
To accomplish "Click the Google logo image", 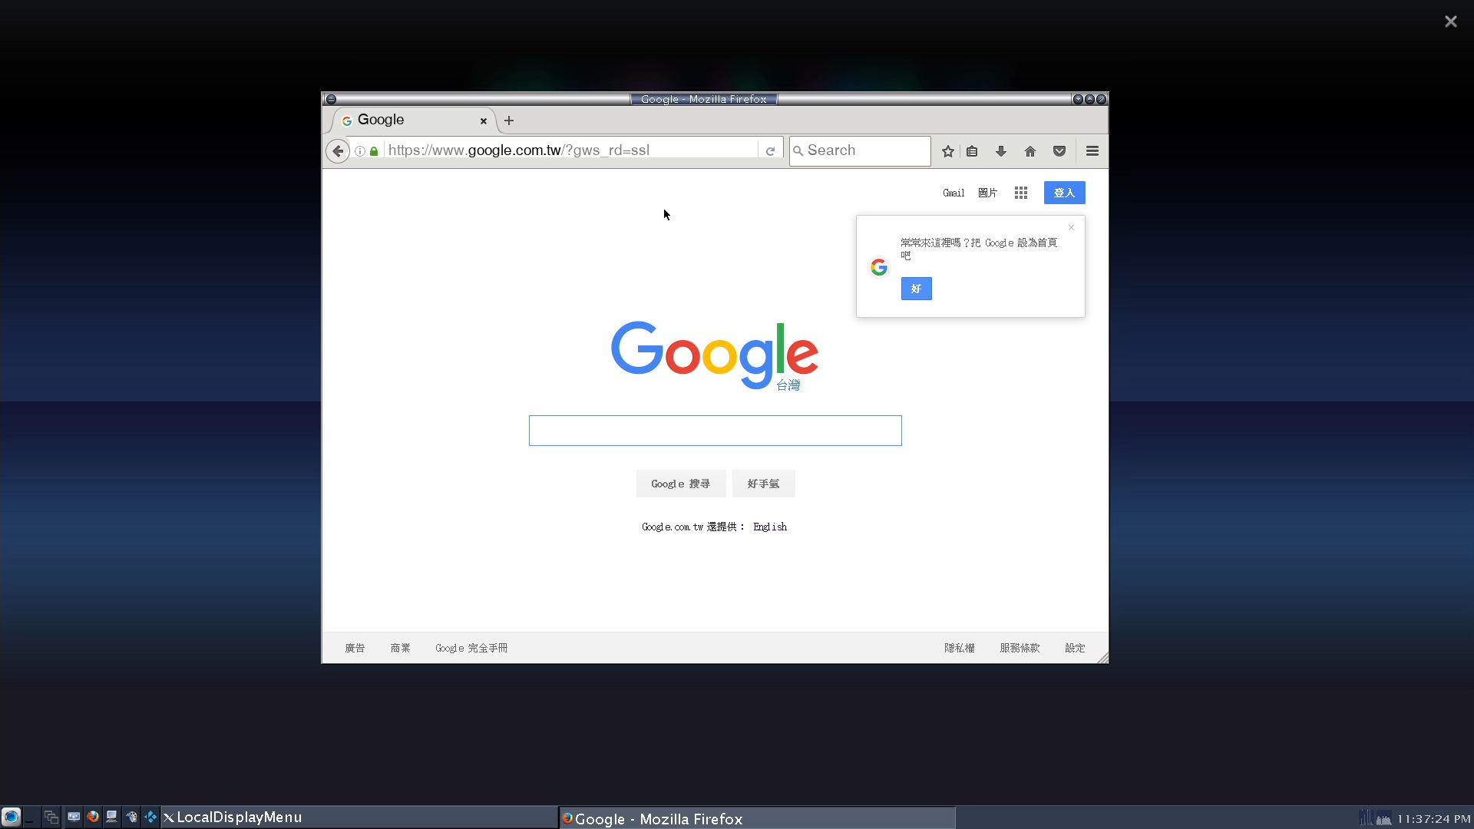I will [x=715, y=355].
